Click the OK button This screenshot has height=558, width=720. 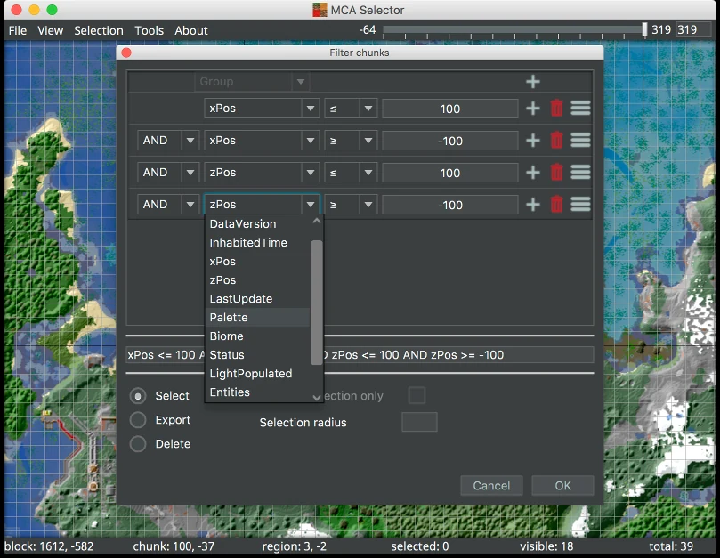pyautogui.click(x=562, y=485)
